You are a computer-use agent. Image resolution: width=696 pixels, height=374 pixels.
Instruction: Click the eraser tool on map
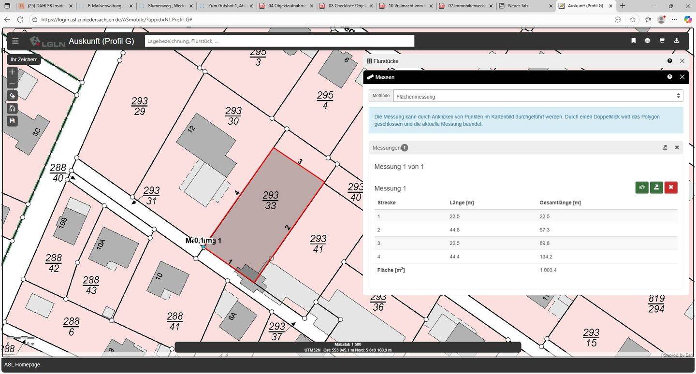[x=12, y=96]
